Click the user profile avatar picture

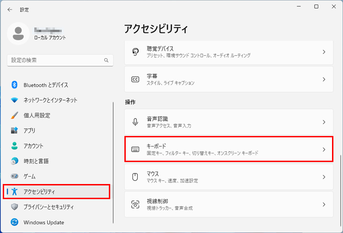[19, 33]
